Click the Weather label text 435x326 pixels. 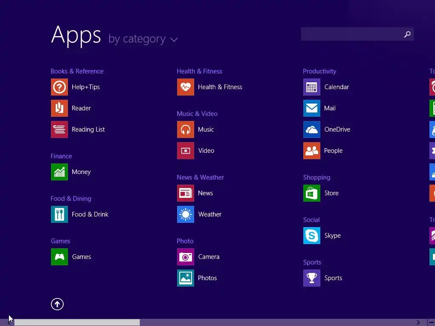(210, 214)
